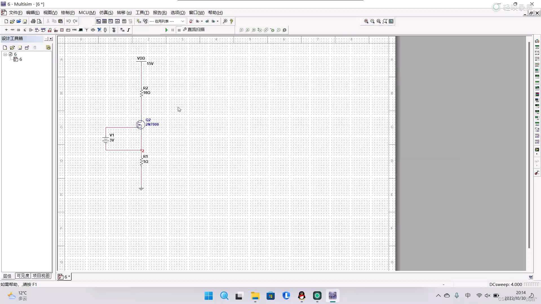Image resolution: width=541 pixels, height=304 pixels.
Task: Expand the LabVIEW instruments arrow
Action: point(537,154)
